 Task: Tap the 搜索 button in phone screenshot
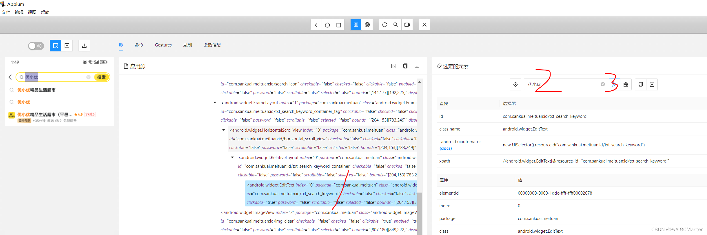101,77
